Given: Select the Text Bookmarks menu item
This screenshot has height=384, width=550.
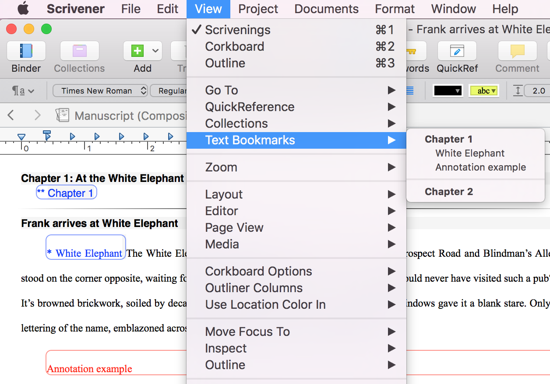Looking at the screenshot, I should point(296,140).
